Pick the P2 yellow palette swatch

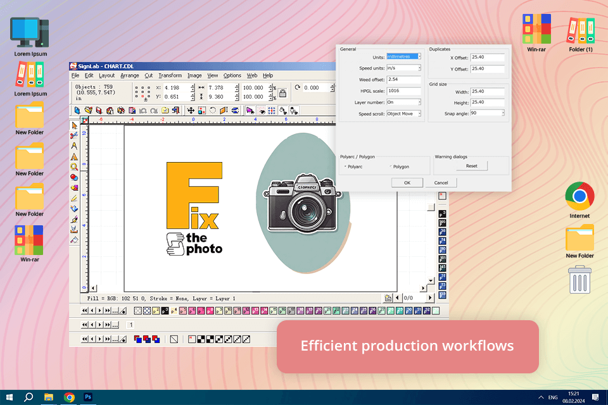pyautogui.click(x=156, y=311)
